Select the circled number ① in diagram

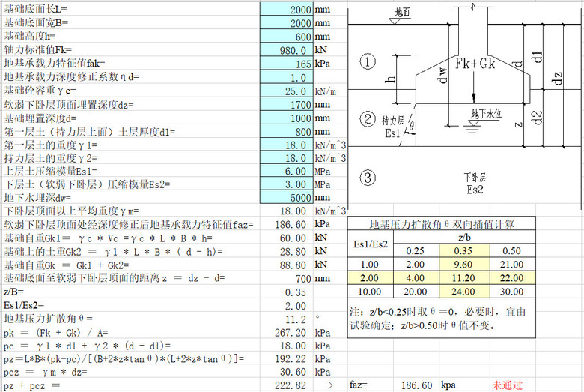[367, 63]
